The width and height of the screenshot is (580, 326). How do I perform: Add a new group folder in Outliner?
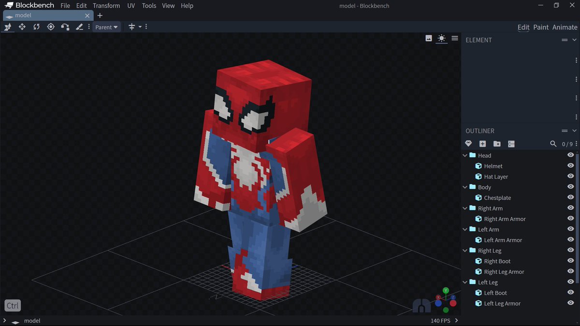(x=497, y=144)
